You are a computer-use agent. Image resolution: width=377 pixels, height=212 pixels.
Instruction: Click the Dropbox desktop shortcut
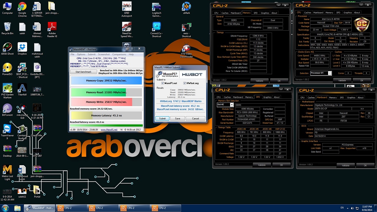click(x=22, y=48)
